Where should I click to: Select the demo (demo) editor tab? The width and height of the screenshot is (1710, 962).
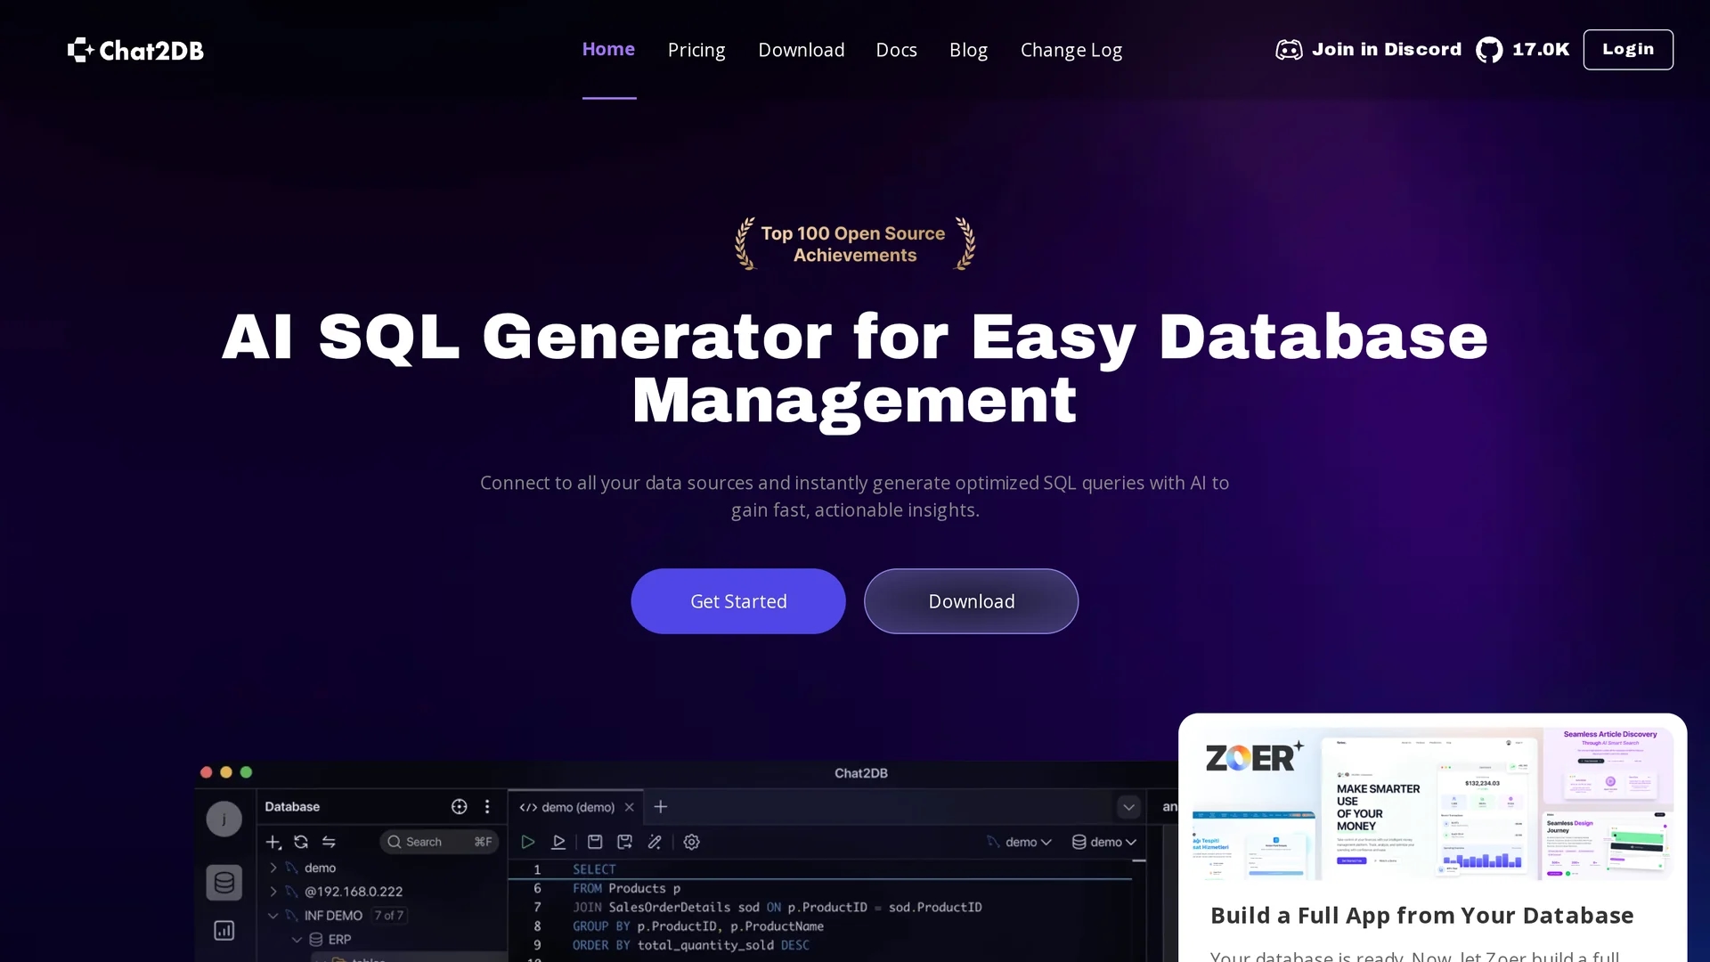(576, 807)
